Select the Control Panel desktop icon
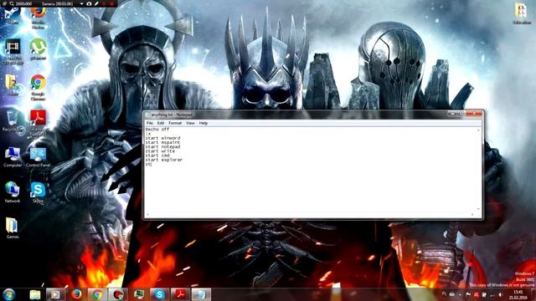The image size is (536, 301). coord(38,156)
